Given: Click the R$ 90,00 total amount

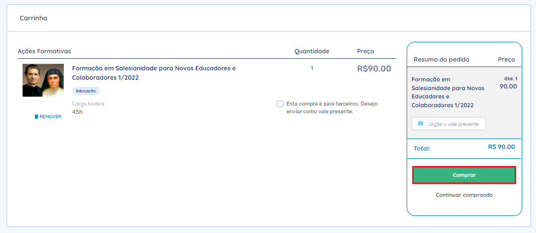Looking at the screenshot, I should [x=501, y=147].
